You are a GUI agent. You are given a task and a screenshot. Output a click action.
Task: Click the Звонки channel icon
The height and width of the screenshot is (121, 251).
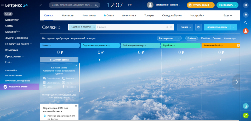click(63, 78)
